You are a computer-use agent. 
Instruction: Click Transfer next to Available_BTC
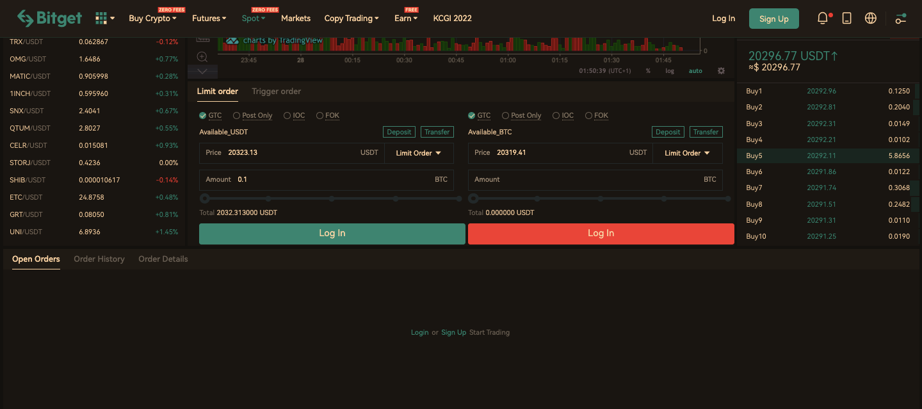tap(706, 132)
